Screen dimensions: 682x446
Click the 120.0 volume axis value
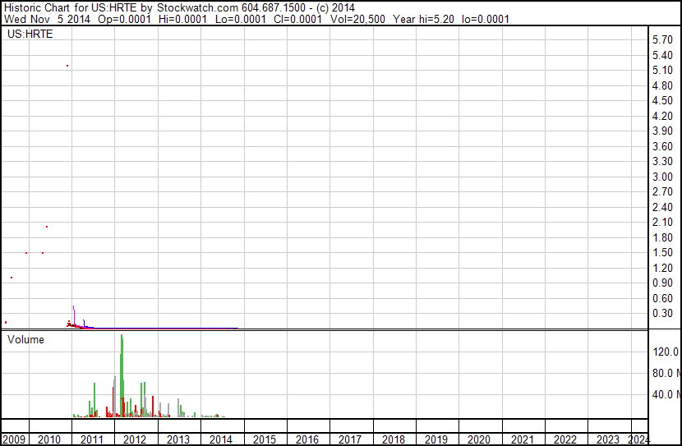[666, 352]
